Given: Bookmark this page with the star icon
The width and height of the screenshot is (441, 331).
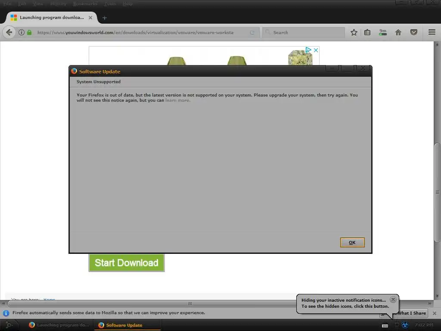Looking at the screenshot, I should 354,32.
